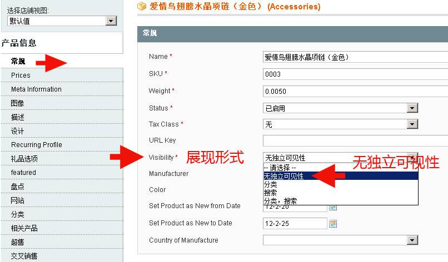
Task: Focus the Name input field
Action: pyautogui.click(x=355, y=57)
